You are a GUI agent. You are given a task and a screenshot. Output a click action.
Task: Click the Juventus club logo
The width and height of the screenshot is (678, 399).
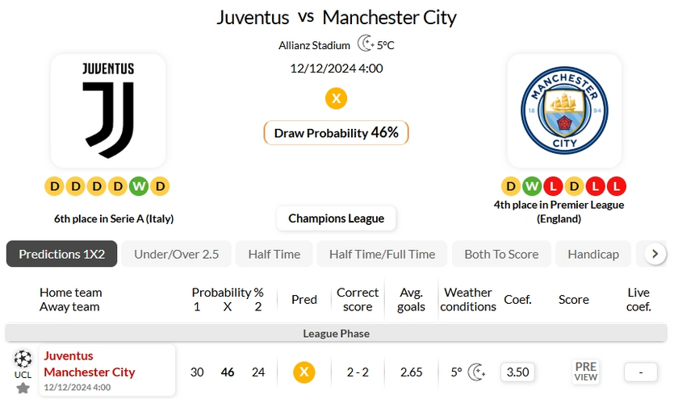click(108, 110)
